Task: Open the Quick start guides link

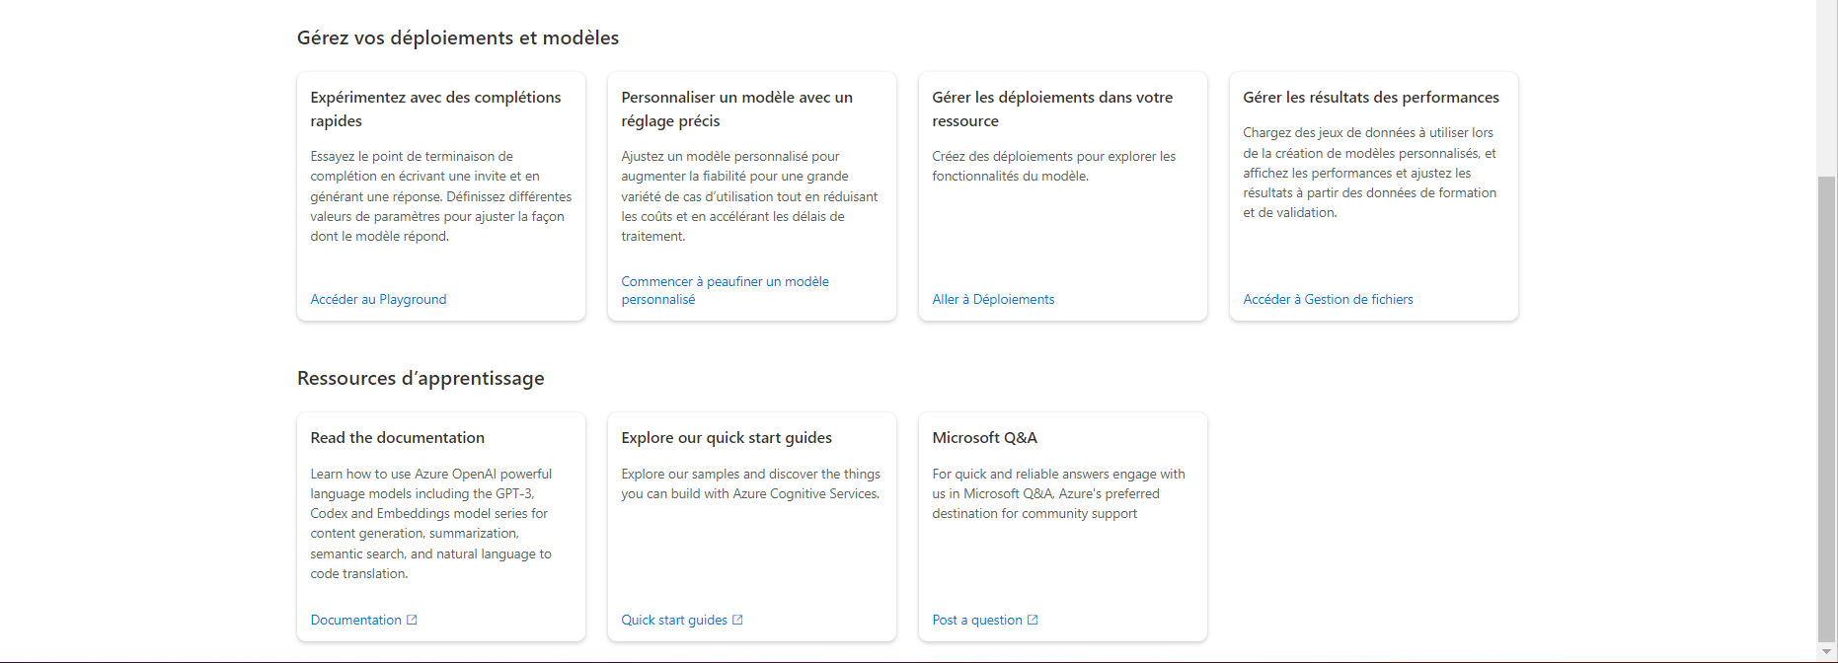Action: (x=676, y=620)
